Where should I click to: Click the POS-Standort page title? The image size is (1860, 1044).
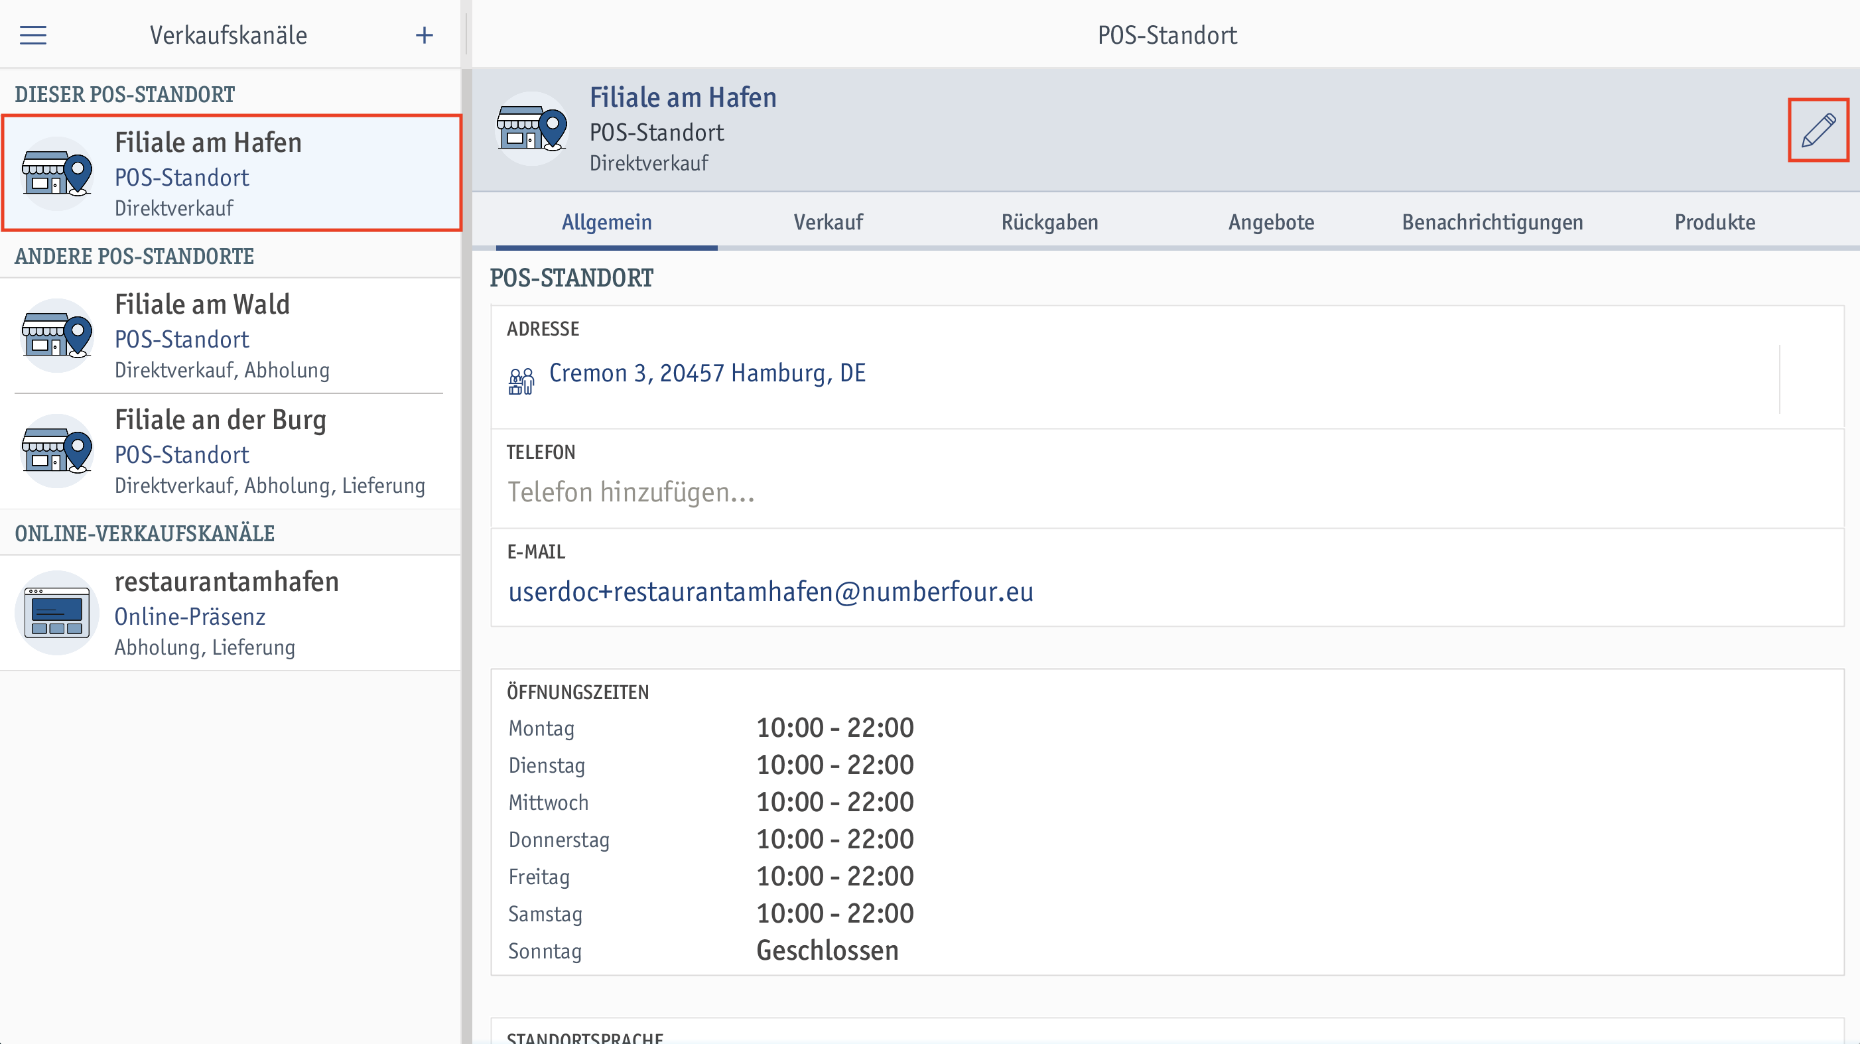pos(1167,35)
